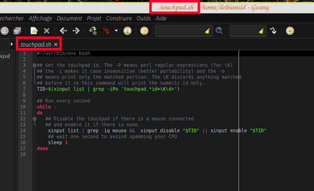Quit Geany with the power icon
The width and height of the screenshot is (314, 191).
pos(290,31)
